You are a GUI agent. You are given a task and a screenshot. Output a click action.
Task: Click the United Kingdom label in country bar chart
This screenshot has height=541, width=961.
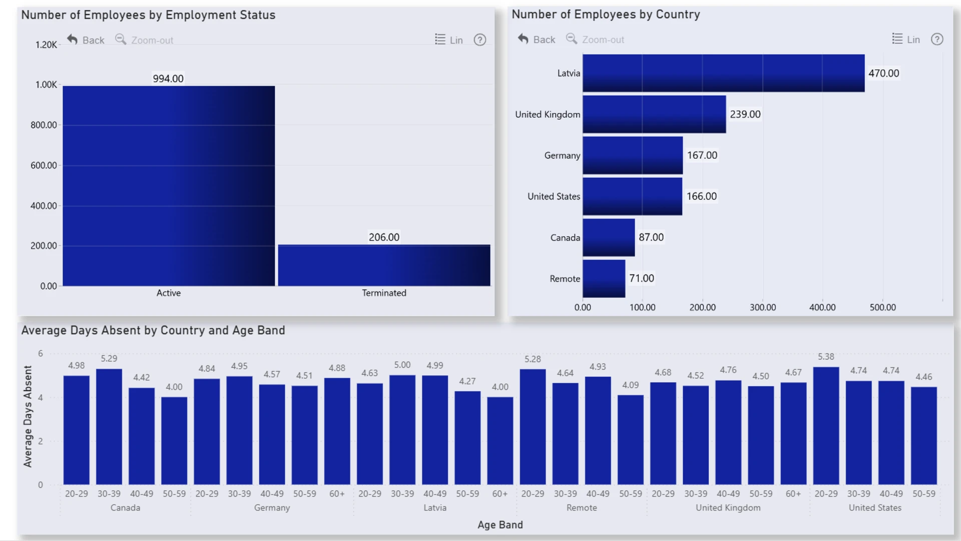point(548,114)
